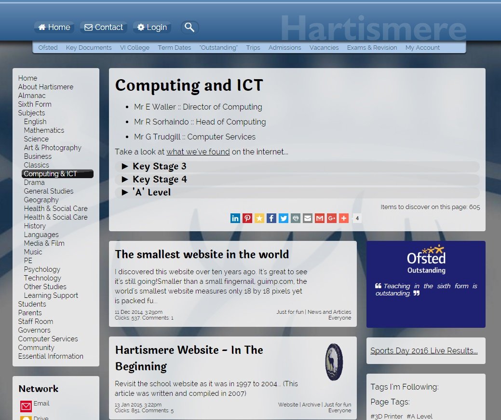The width and height of the screenshot is (501, 420).
Task: Select Exams & Revision from the menu bar
Action: pos(372,48)
